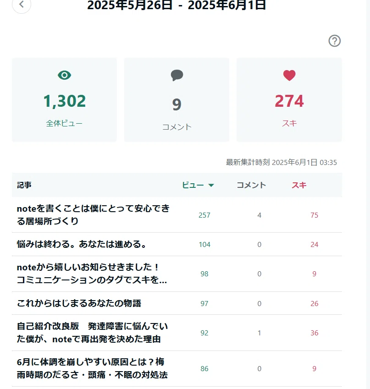Sort table by スキ column header

(x=299, y=185)
